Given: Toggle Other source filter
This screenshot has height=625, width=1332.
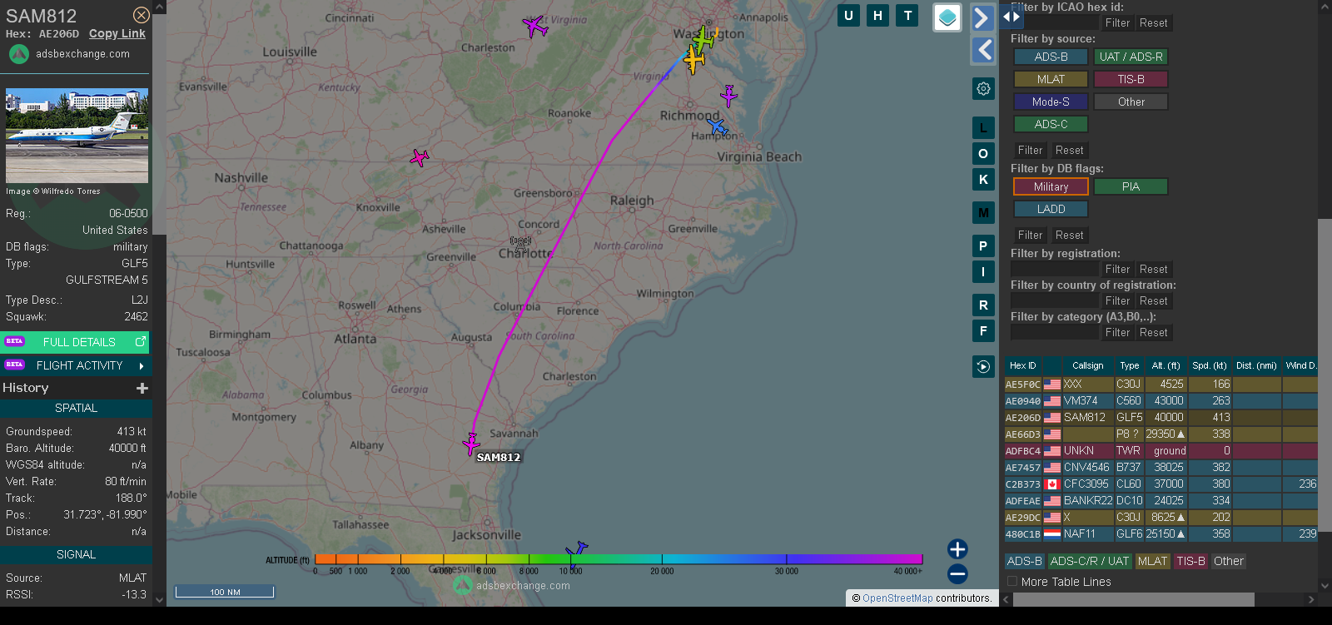Looking at the screenshot, I should (1131, 102).
